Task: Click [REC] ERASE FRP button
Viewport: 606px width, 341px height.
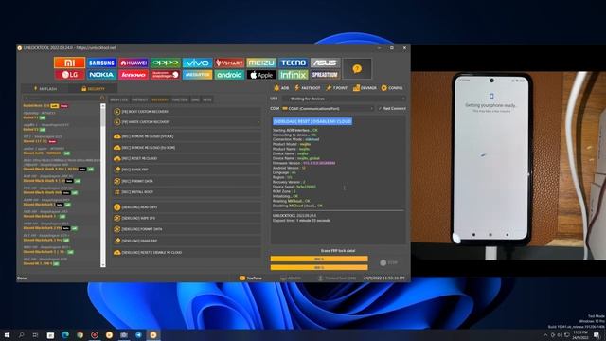Action: coord(187,170)
